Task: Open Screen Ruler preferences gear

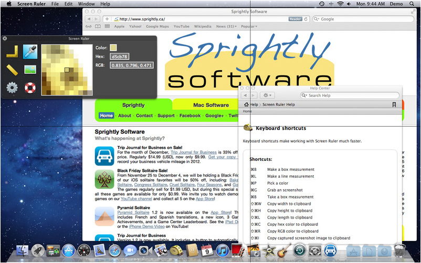Action: click(12, 87)
